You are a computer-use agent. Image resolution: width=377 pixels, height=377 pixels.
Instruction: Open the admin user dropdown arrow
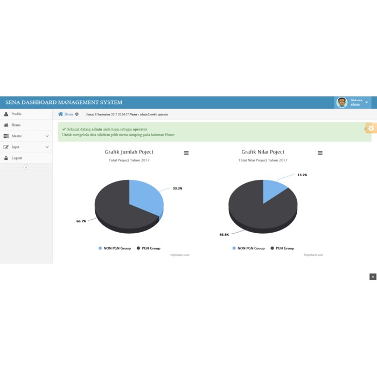click(x=367, y=102)
